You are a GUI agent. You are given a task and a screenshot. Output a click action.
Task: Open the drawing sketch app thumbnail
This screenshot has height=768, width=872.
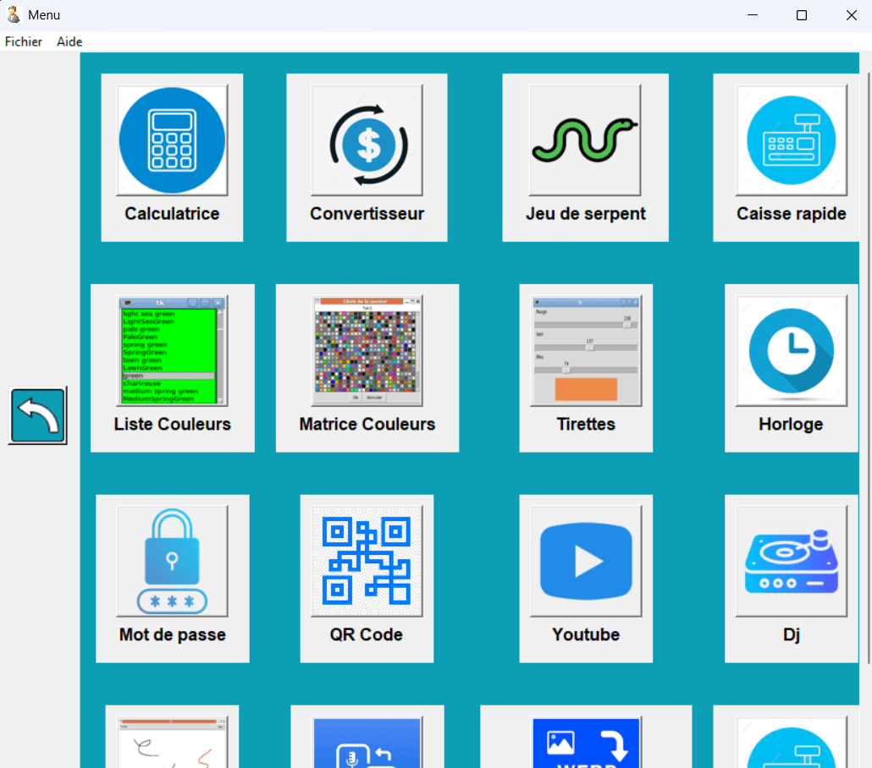[172, 743]
